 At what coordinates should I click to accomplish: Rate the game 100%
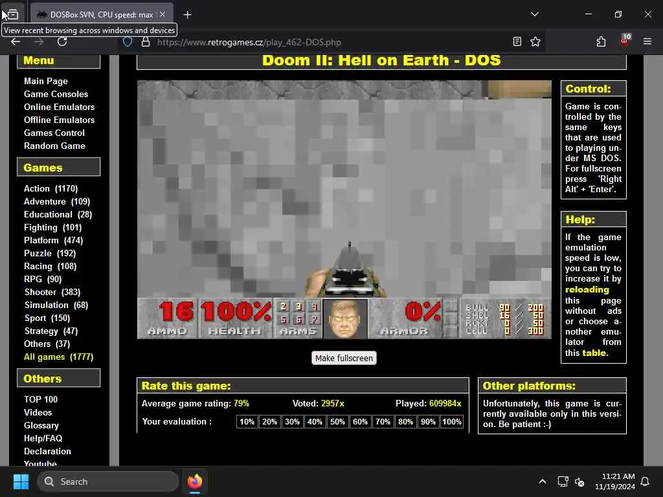coord(451,421)
